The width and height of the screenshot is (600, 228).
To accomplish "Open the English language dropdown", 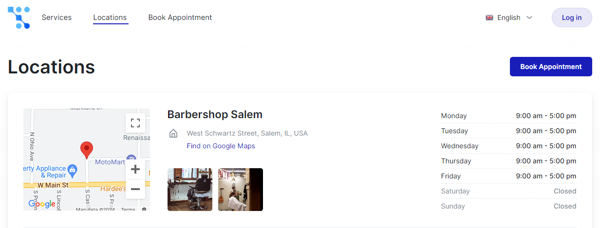I will pyautogui.click(x=509, y=18).
